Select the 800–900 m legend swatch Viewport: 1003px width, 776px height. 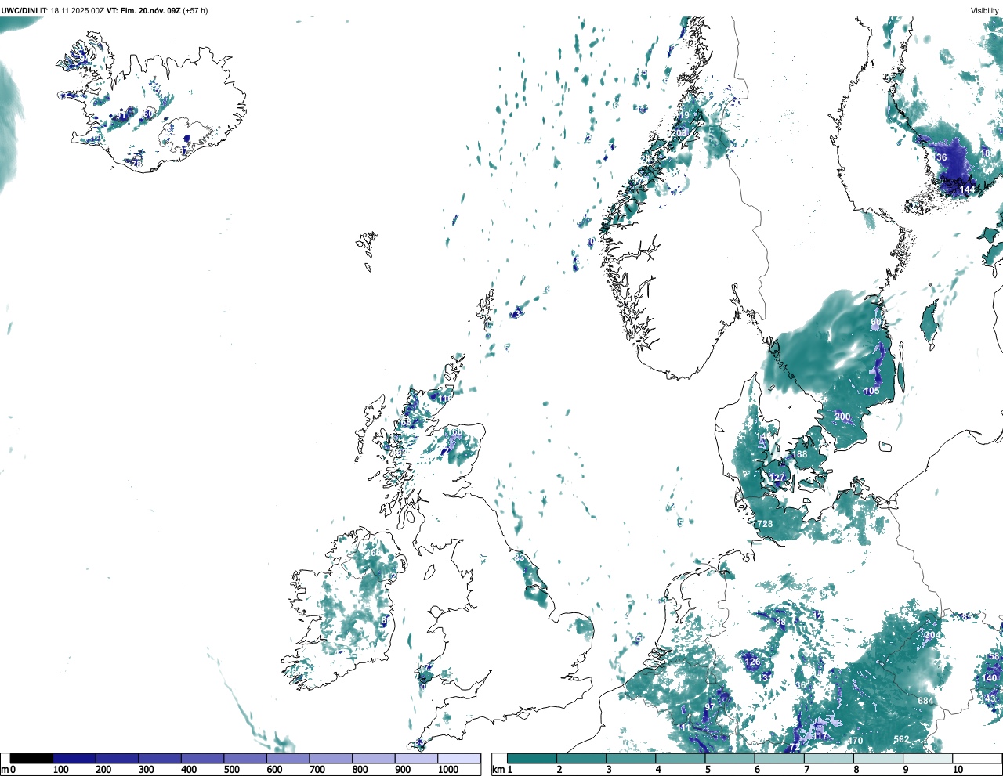[373, 758]
